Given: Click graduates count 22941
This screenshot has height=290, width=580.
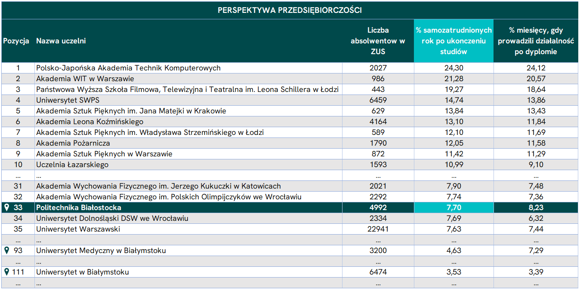Looking at the screenshot, I should click(378, 229).
